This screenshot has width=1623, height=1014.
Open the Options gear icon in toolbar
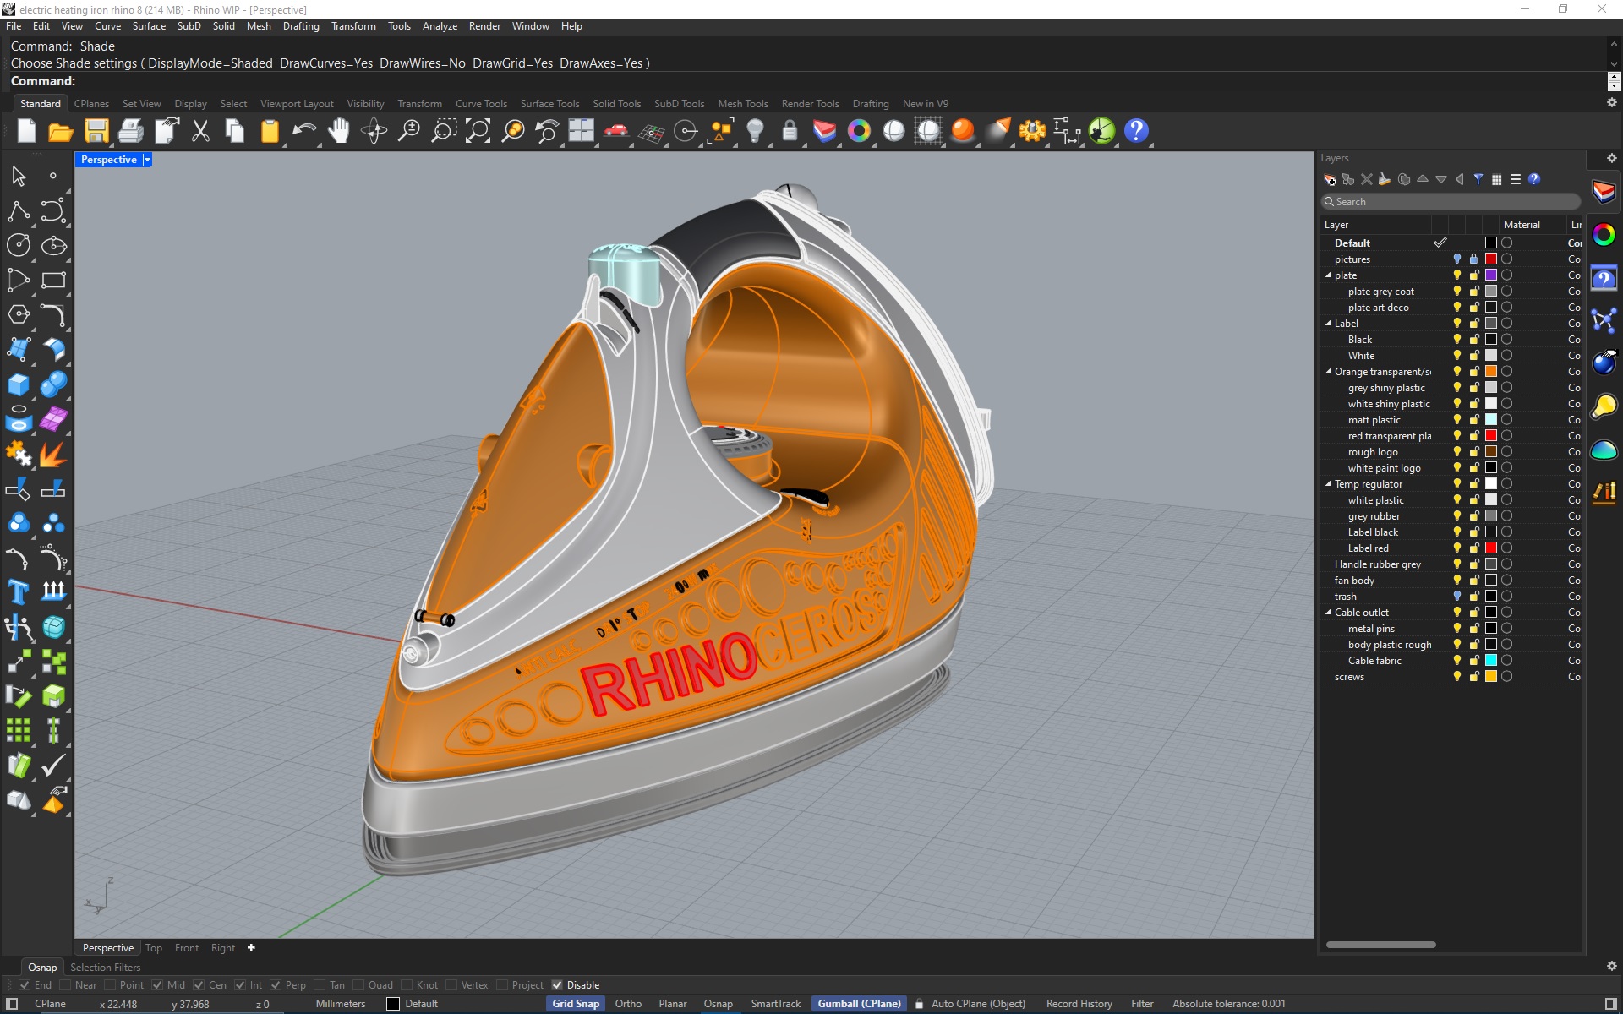click(x=1032, y=131)
